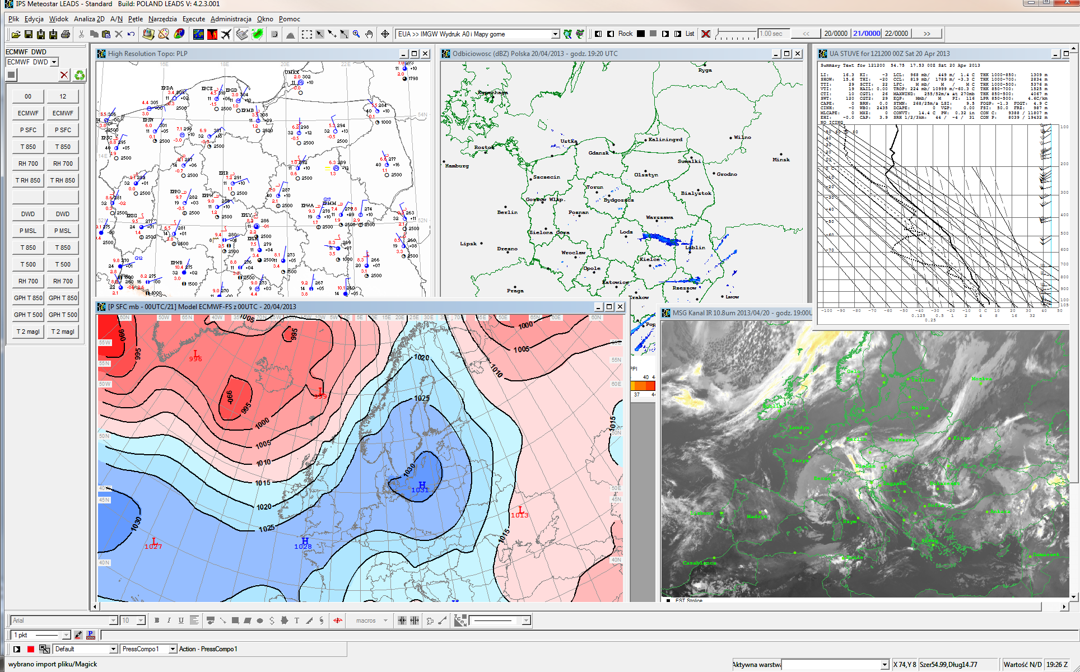Click the pen color icon
Image resolution: width=1080 pixels, height=672 pixels.
coord(78,635)
